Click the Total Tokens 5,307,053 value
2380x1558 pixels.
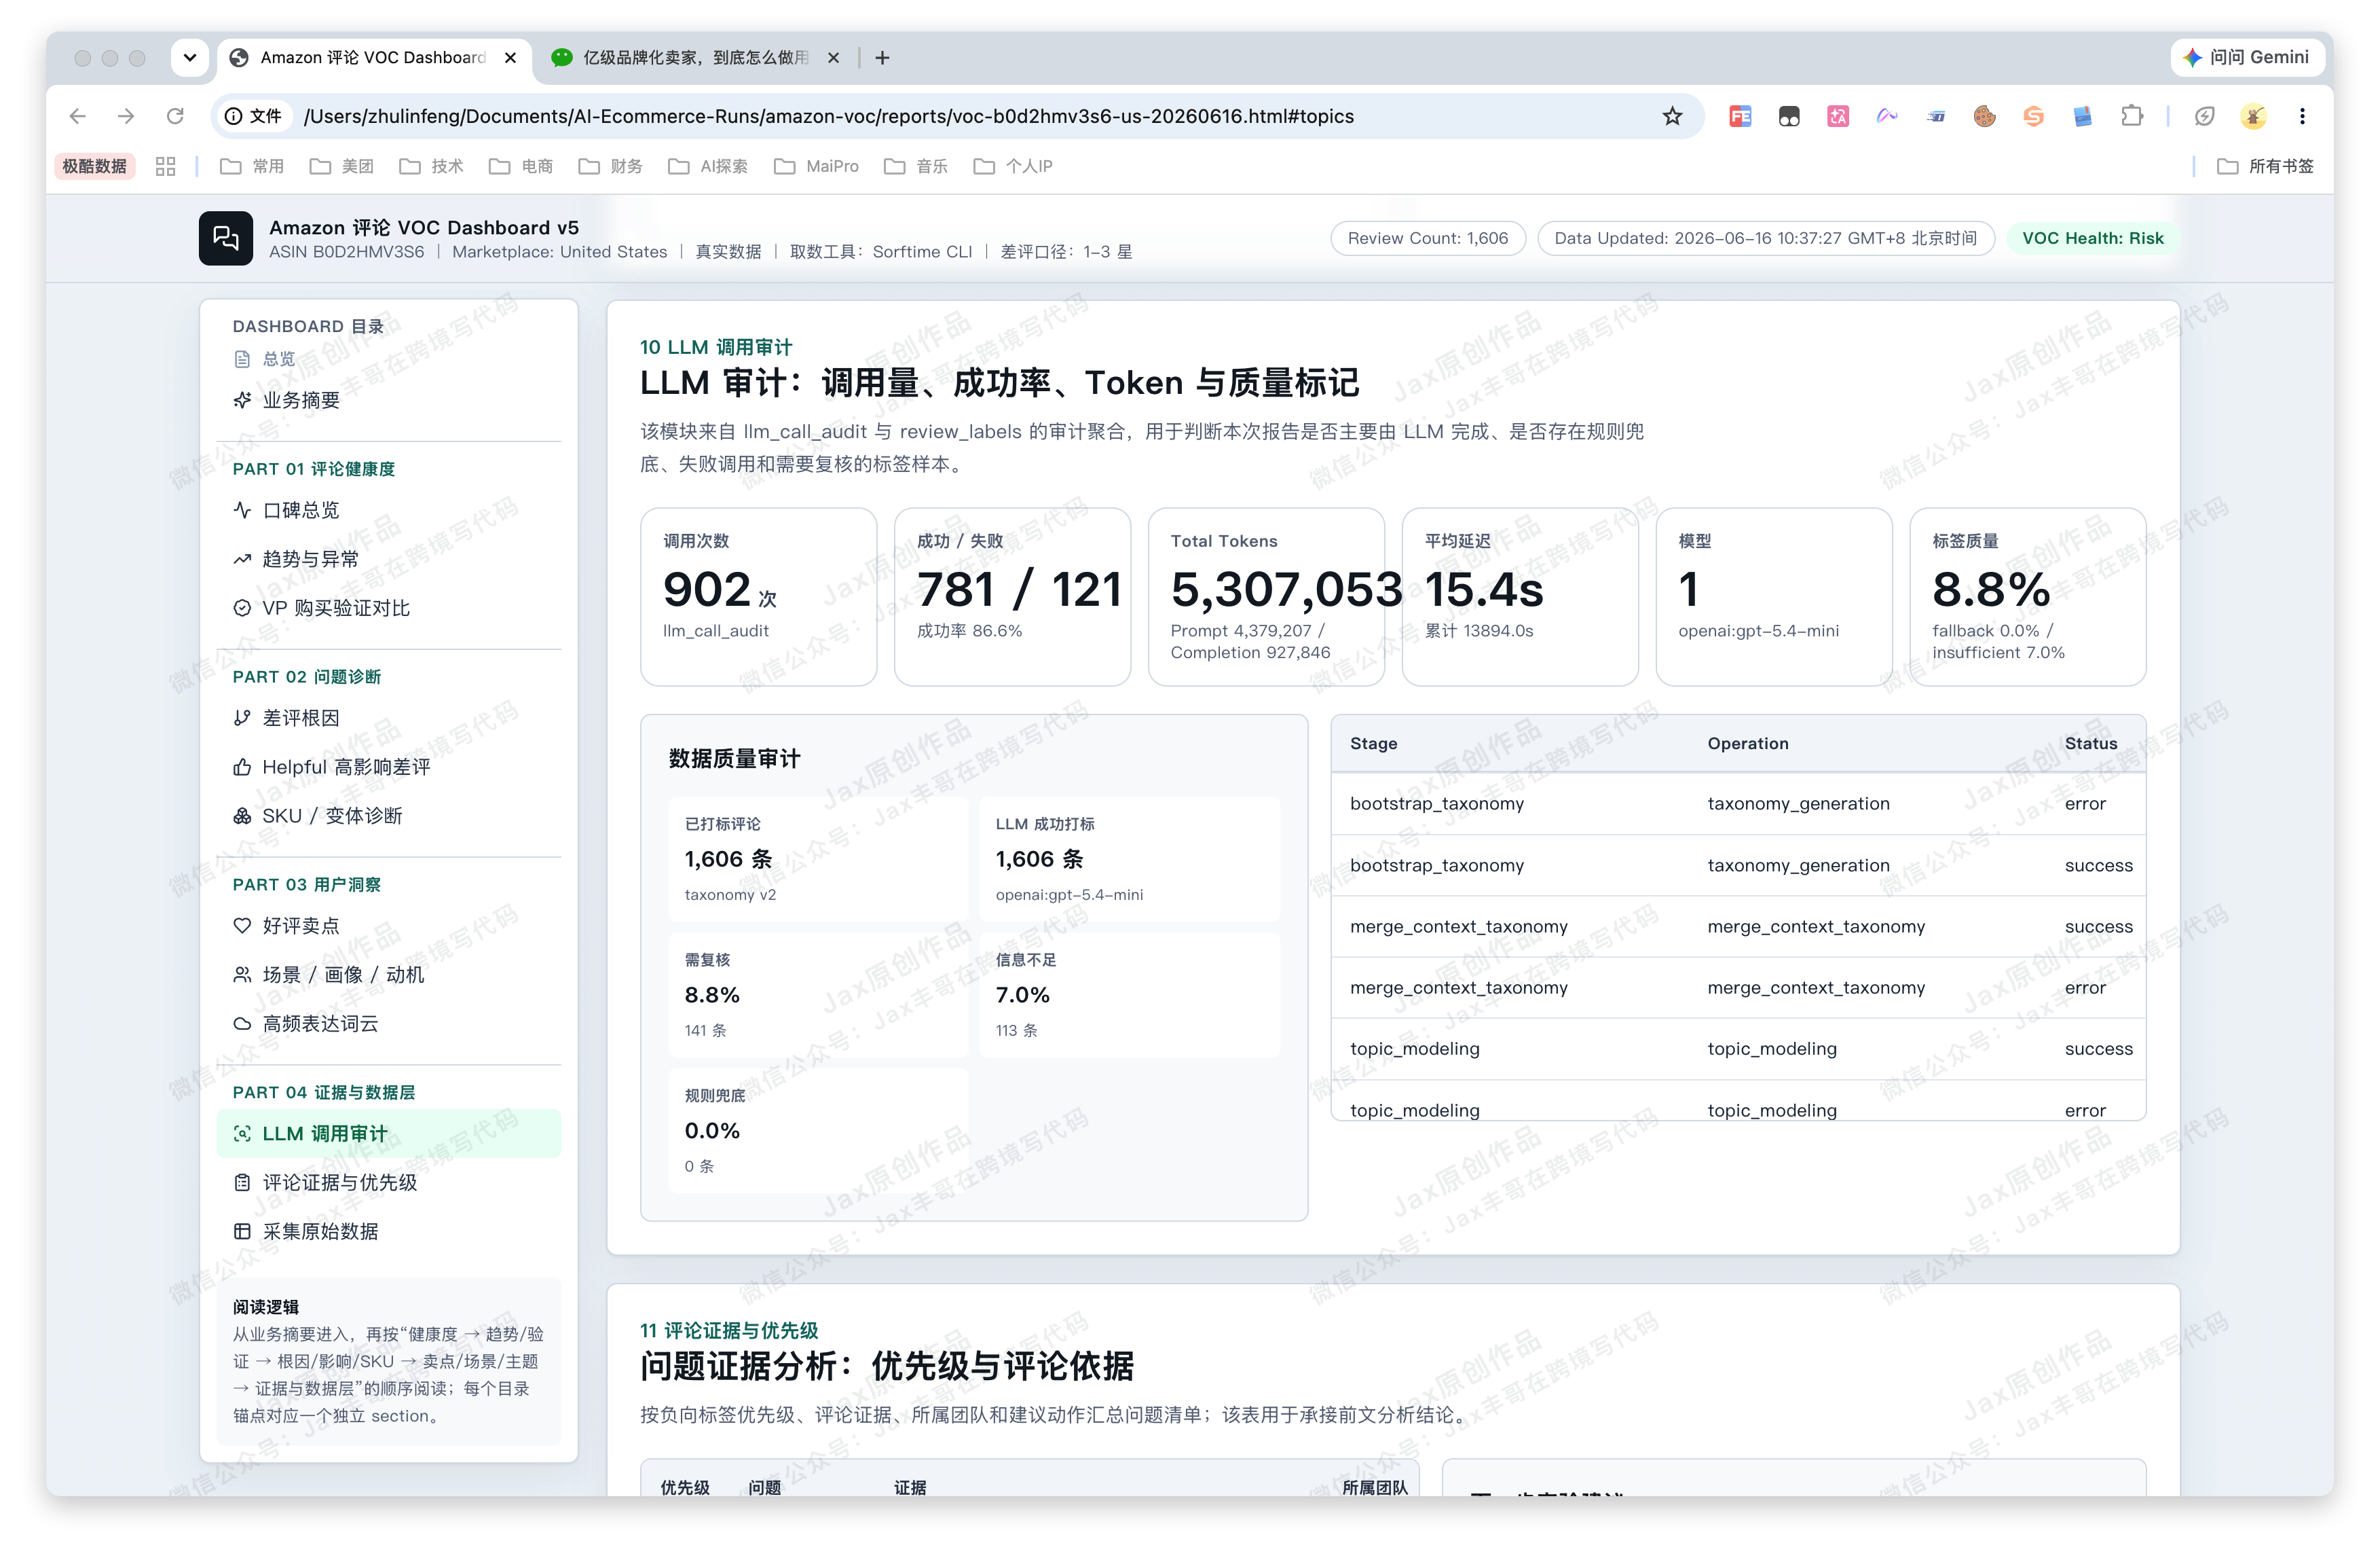click(1287, 590)
